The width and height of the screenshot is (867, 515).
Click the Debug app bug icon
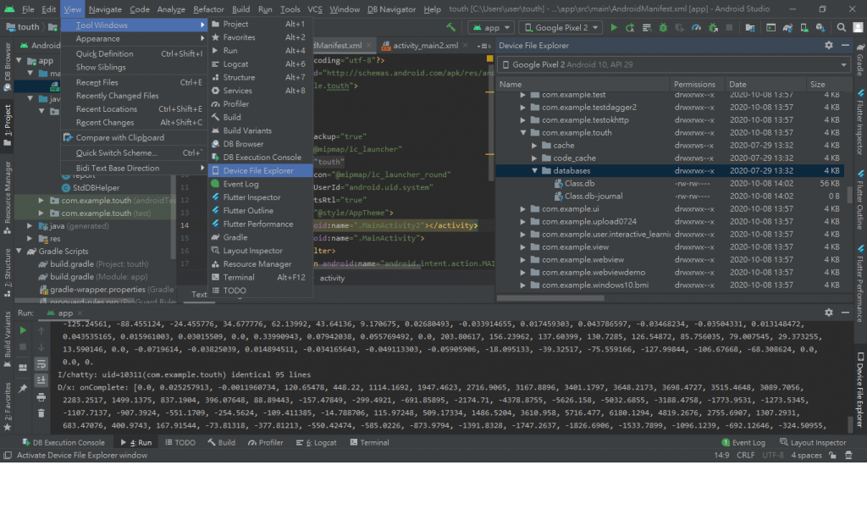coord(663,28)
